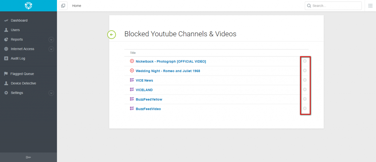
Task: Click the Internet Access globe icon
Action: pyautogui.click(x=6, y=49)
